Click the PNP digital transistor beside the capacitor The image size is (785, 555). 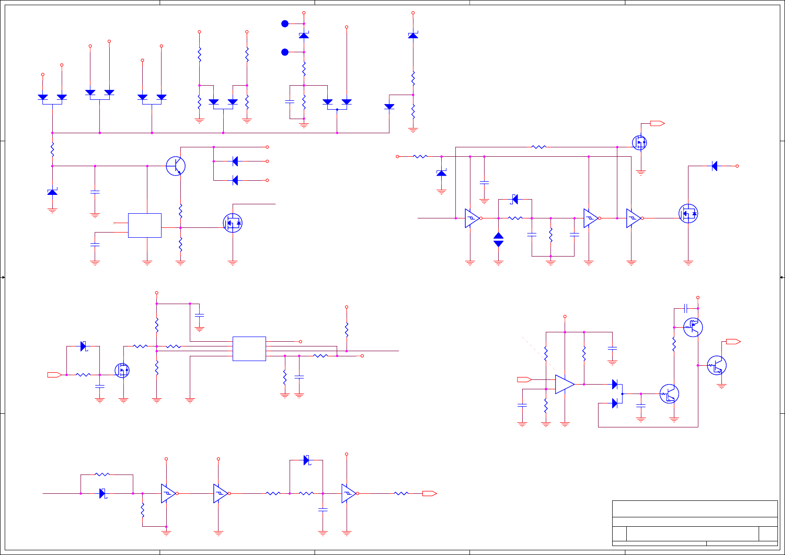[x=693, y=327]
